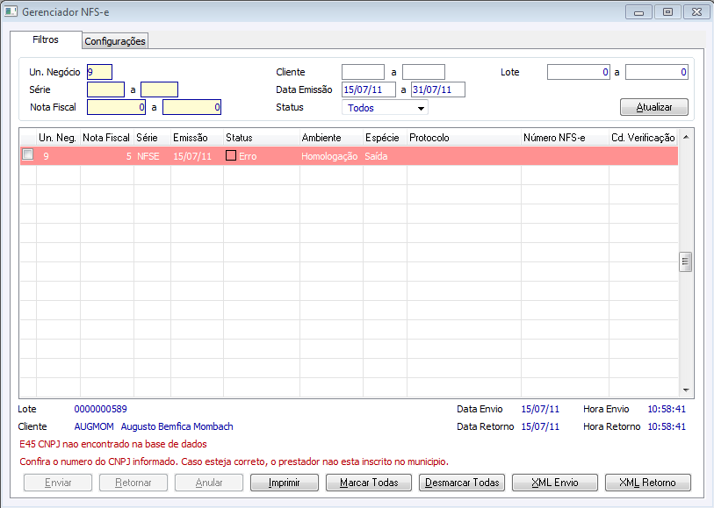Open XML Envio
The width and height of the screenshot is (714, 508).
[555, 483]
